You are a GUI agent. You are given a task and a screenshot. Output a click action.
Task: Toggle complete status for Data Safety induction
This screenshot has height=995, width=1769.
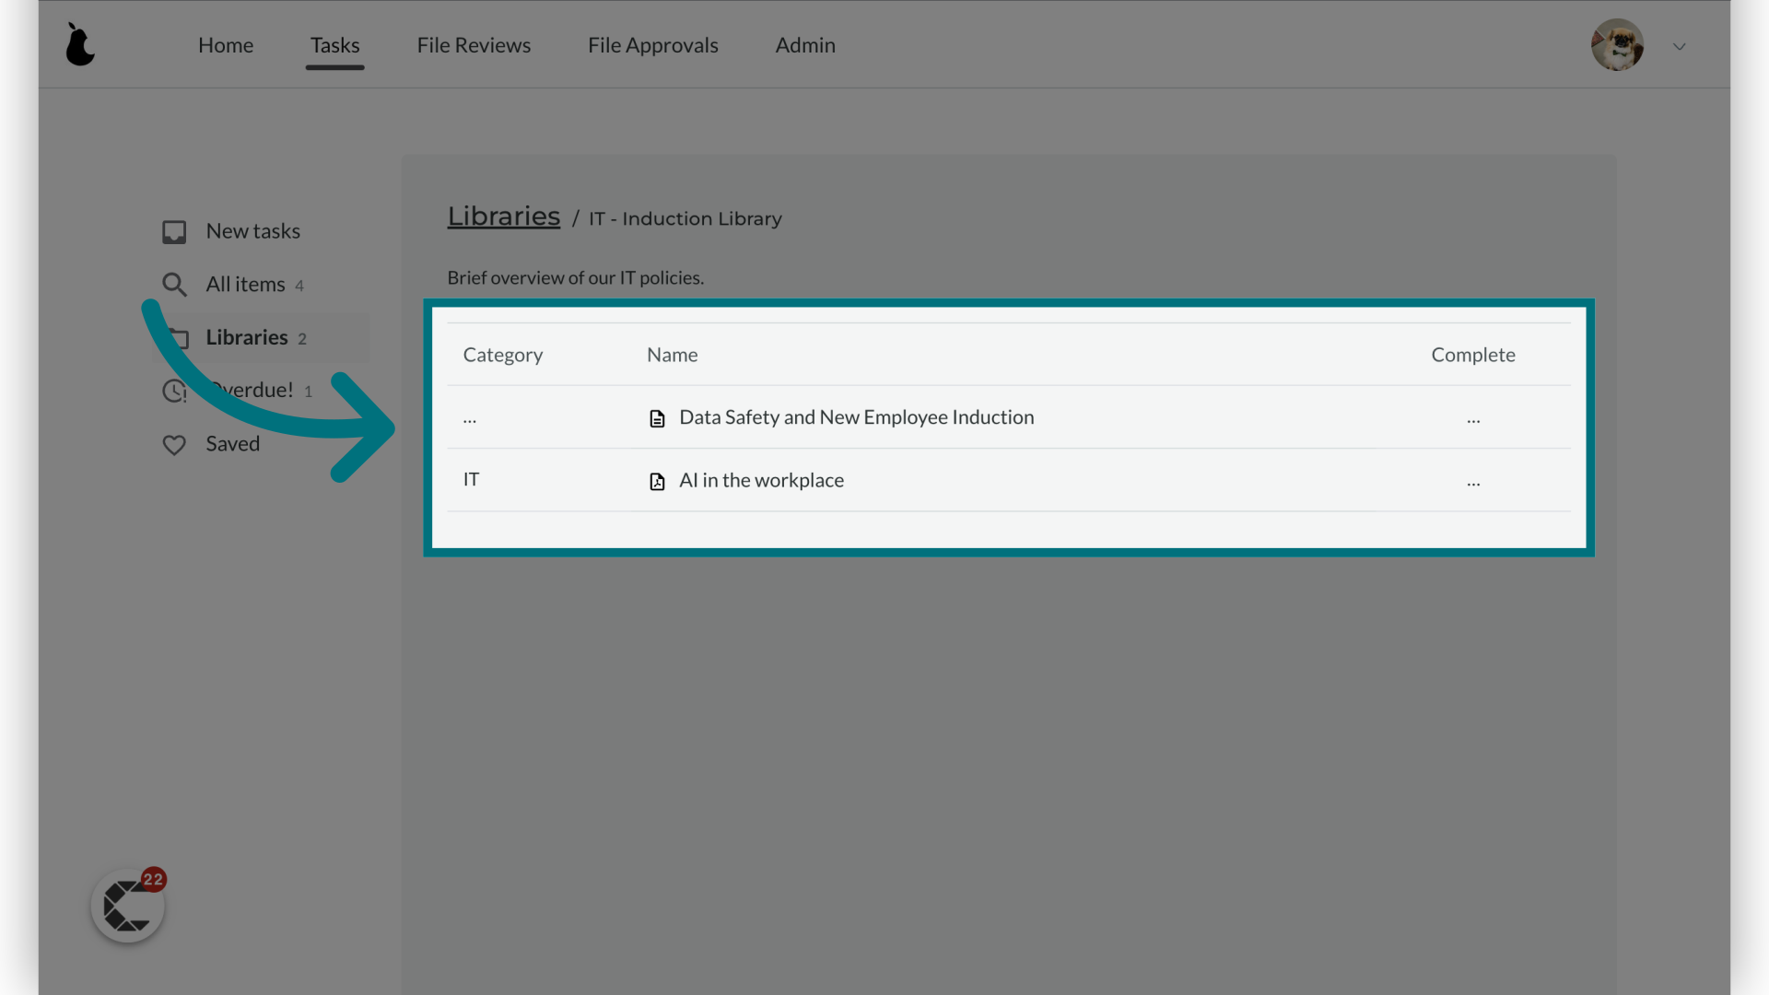(1474, 416)
